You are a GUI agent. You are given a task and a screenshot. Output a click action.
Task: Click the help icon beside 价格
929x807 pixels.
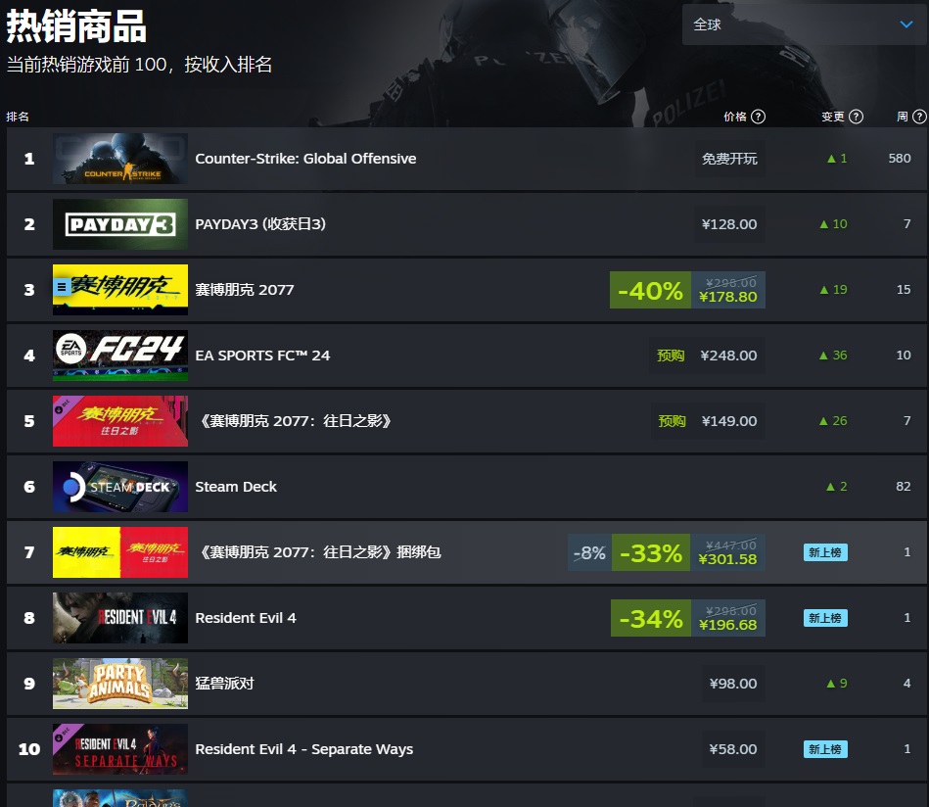tap(758, 117)
